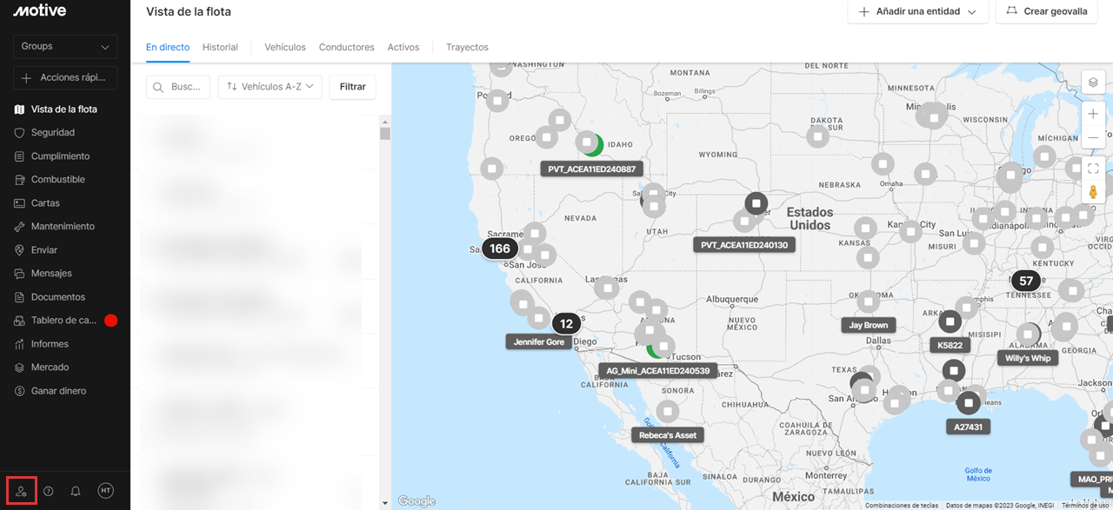This screenshot has height=510, width=1113.
Task: Select the Street View pegman icon
Action: pos(1093,192)
